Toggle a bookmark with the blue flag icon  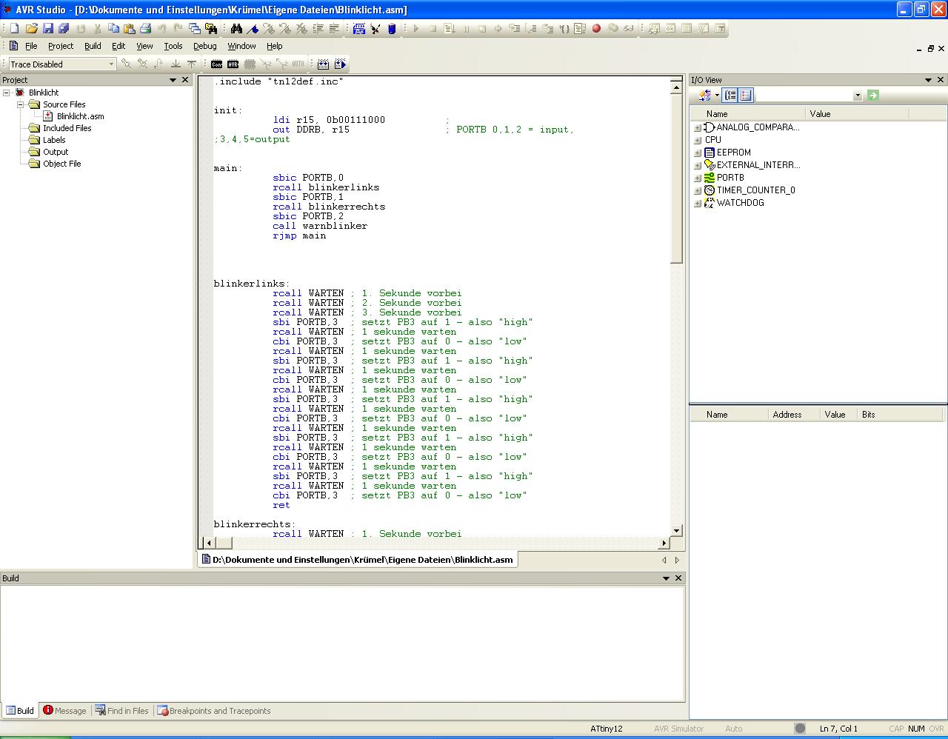point(253,29)
